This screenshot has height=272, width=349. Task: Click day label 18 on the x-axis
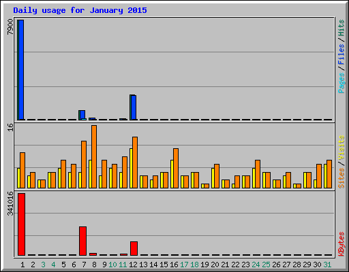194,265
